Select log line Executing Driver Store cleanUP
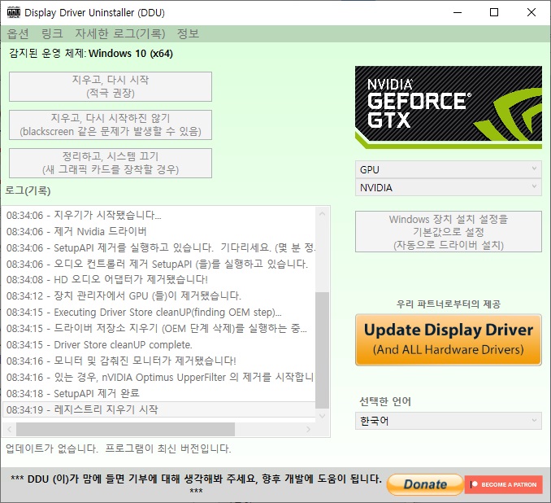Screen dimensions: 551x503 pyautogui.click(x=159, y=313)
